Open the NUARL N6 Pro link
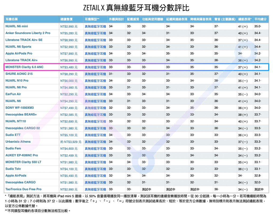This screenshot has height=214, width=273. (x=16, y=87)
